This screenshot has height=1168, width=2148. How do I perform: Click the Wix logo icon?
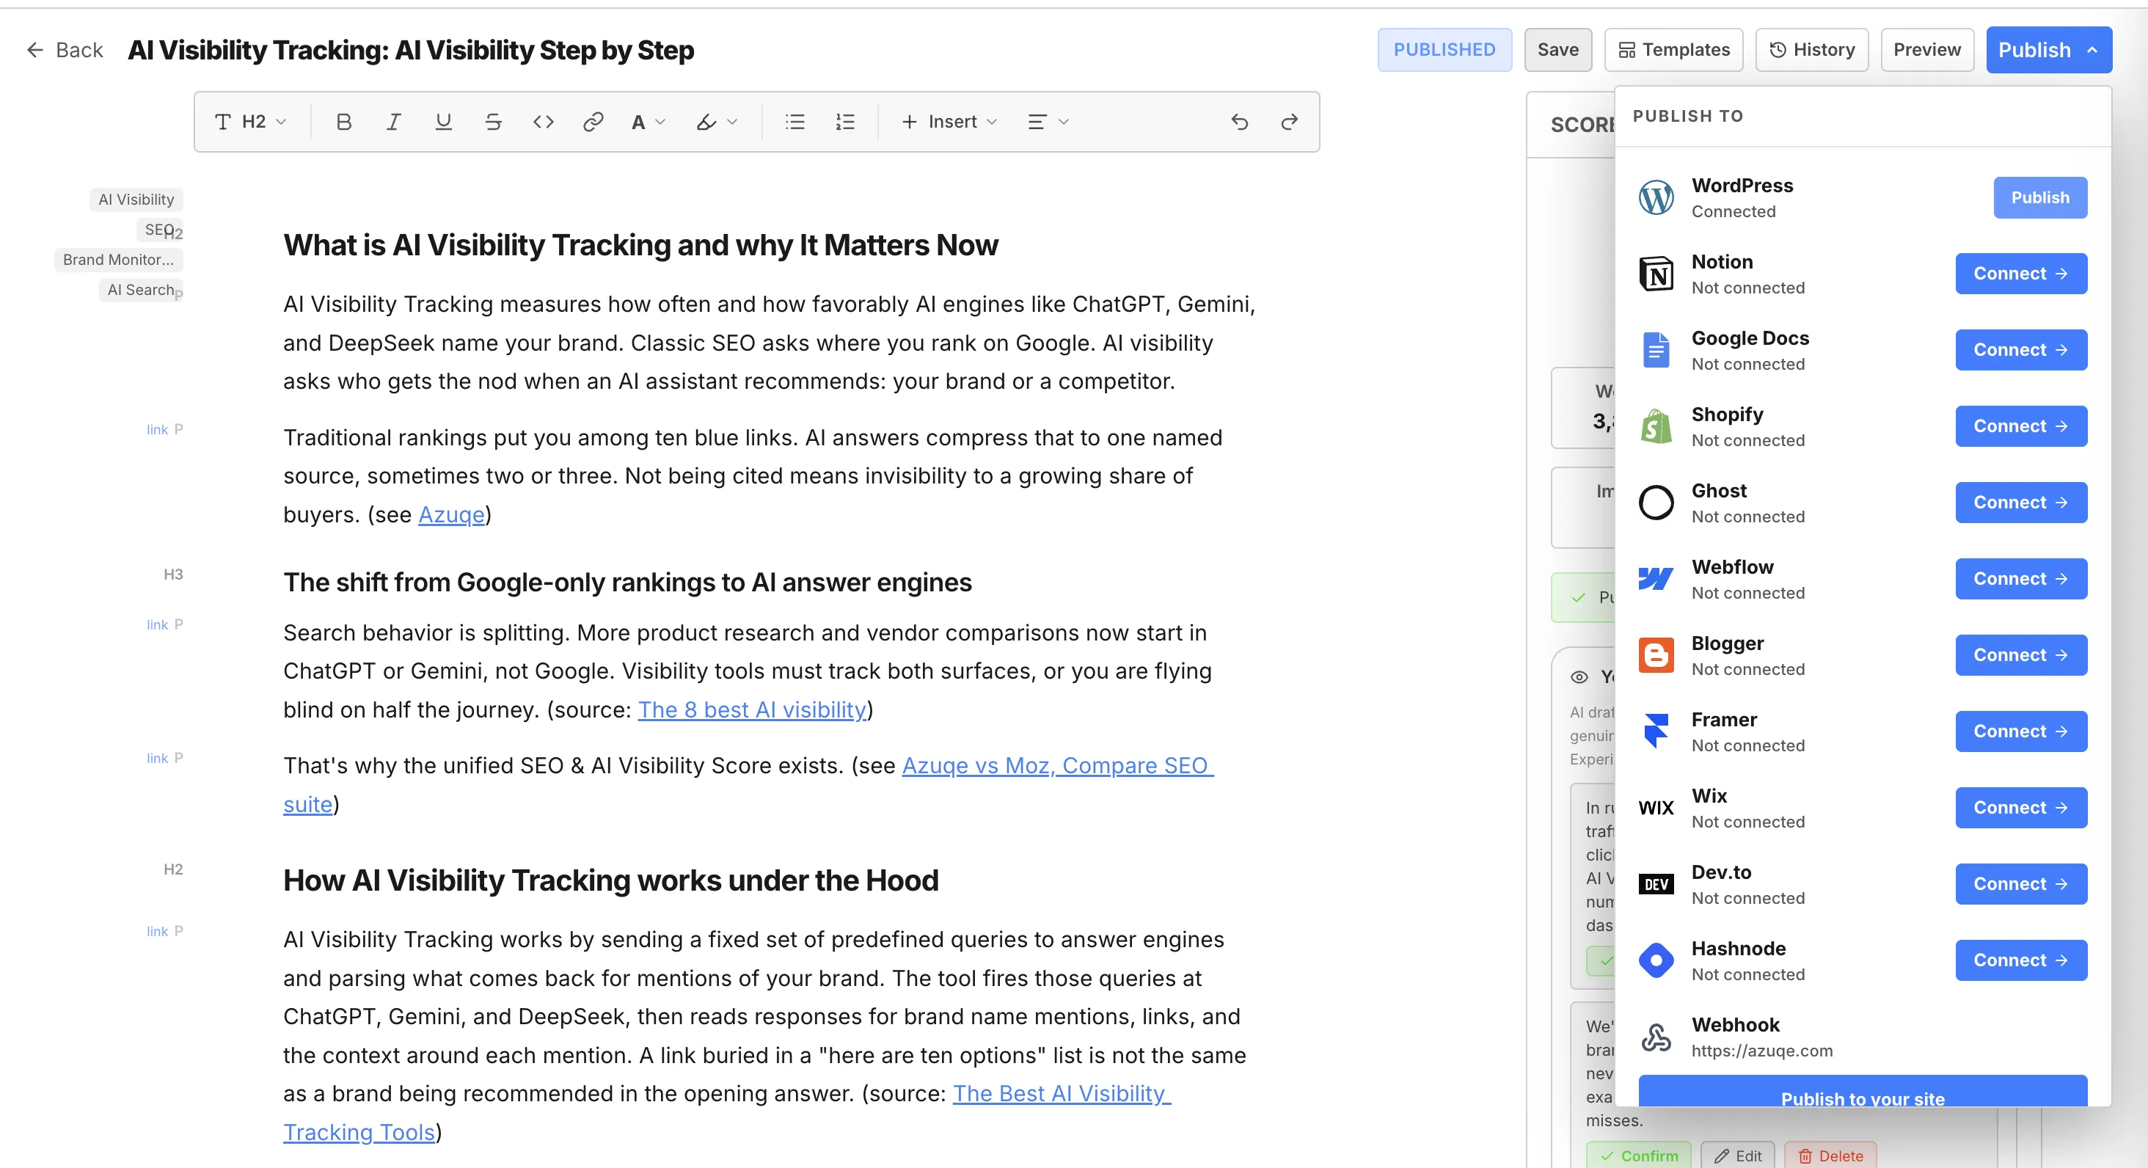tap(1656, 808)
